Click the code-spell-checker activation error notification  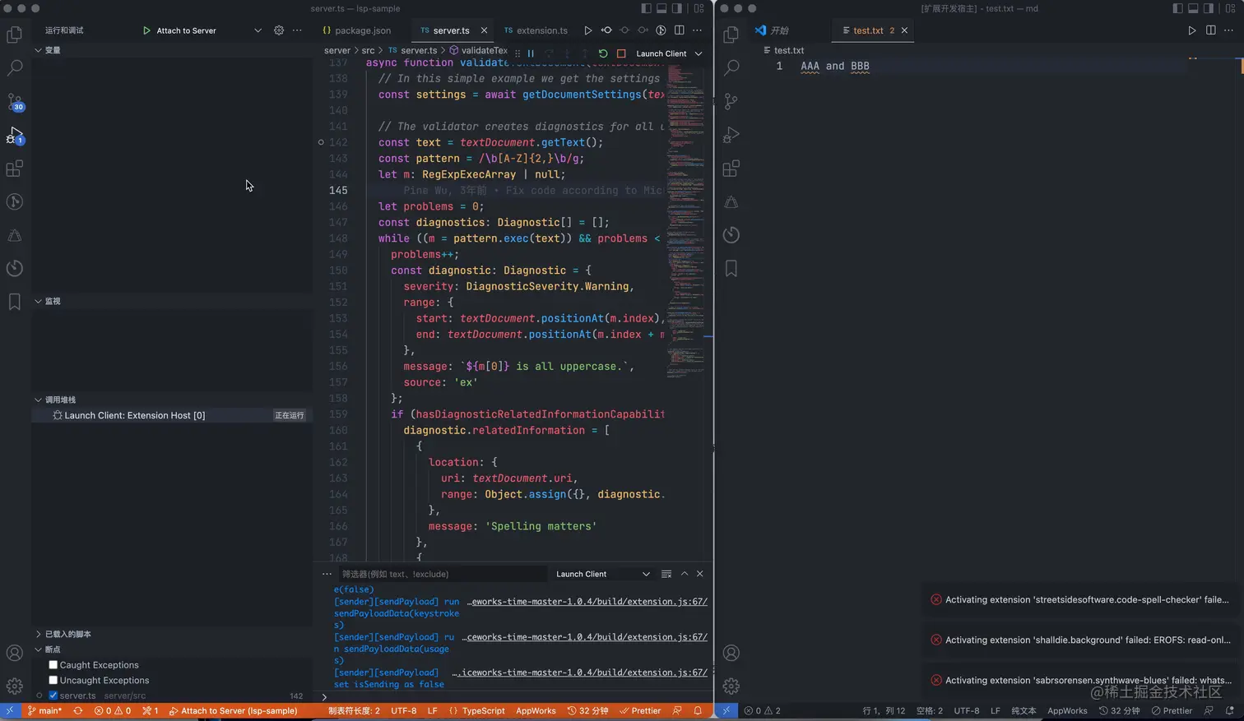(x=1079, y=600)
